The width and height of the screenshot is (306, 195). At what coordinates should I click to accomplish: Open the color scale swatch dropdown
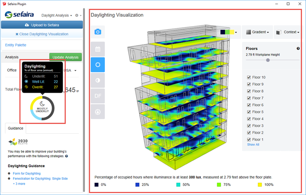229,32
